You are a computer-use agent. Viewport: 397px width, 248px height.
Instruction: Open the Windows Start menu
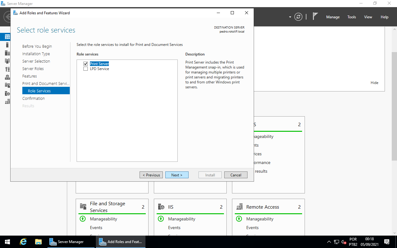point(7,242)
